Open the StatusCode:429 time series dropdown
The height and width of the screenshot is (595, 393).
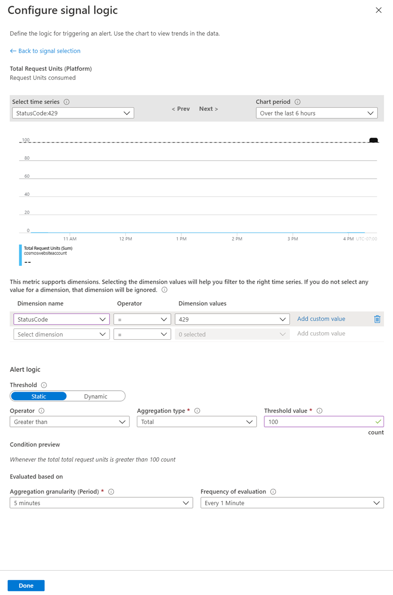[72, 113]
